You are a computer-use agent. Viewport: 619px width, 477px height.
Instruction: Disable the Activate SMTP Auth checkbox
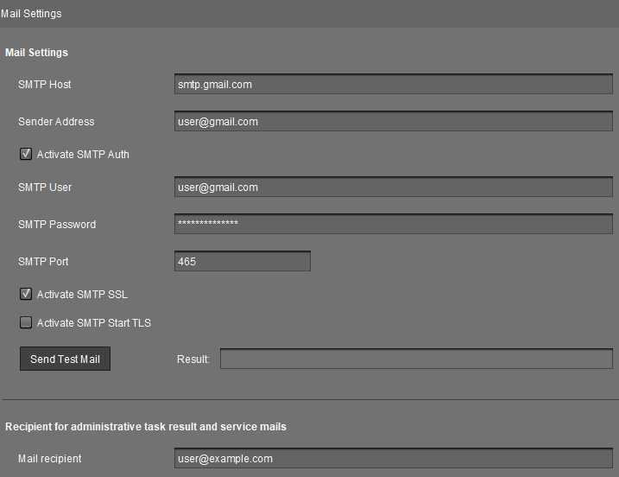(26, 155)
